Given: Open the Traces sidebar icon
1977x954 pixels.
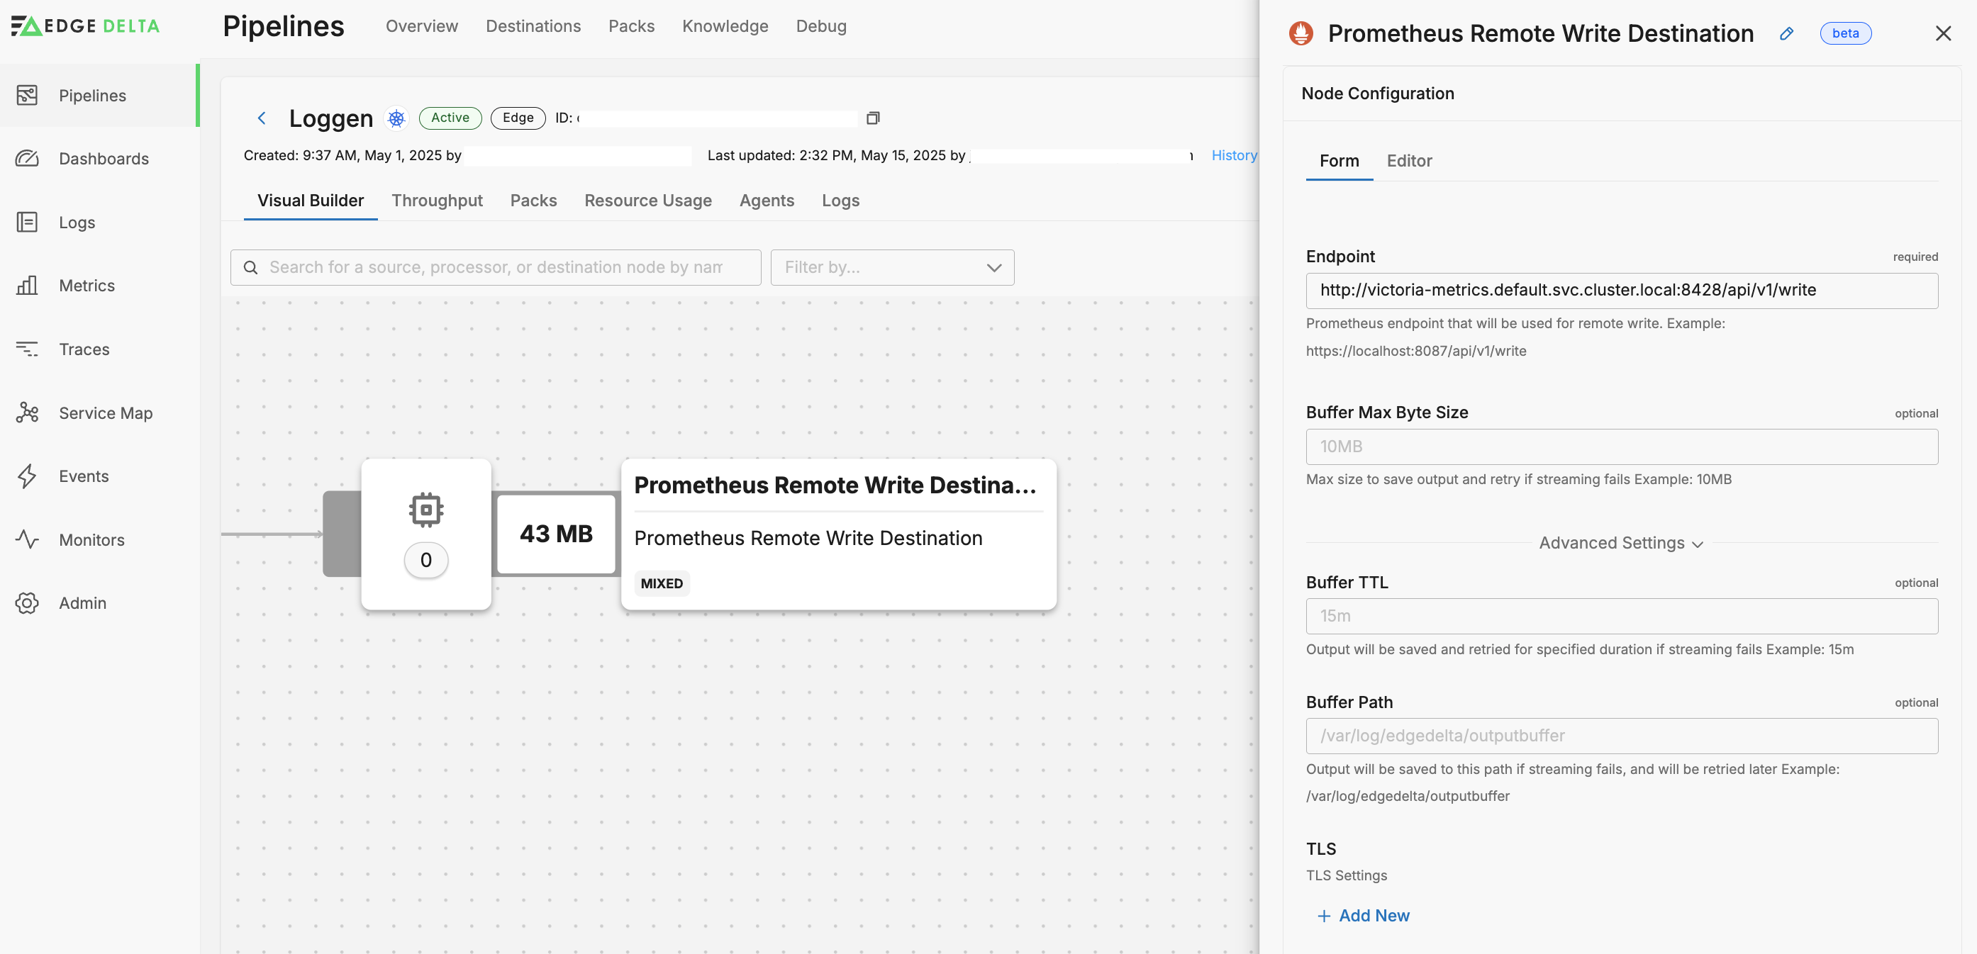Looking at the screenshot, I should pos(27,349).
